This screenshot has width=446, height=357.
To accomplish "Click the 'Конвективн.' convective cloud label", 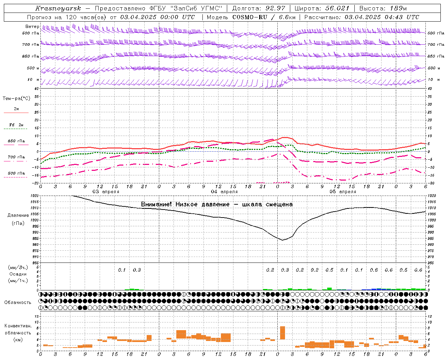I will (18, 326).
